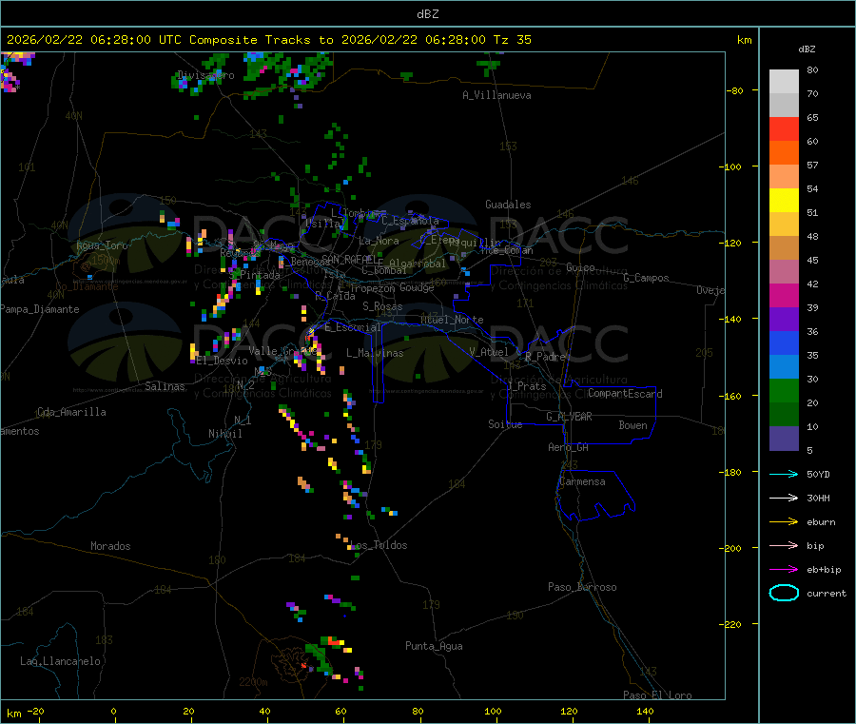Viewport: 856px width, 724px height.
Task: Select the 51-54 dBZ yellow color swatch
Action: (x=784, y=201)
